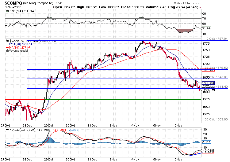
Task: Click the (Nasdaq Composite) INDX text
Action: click(x=43, y=3)
